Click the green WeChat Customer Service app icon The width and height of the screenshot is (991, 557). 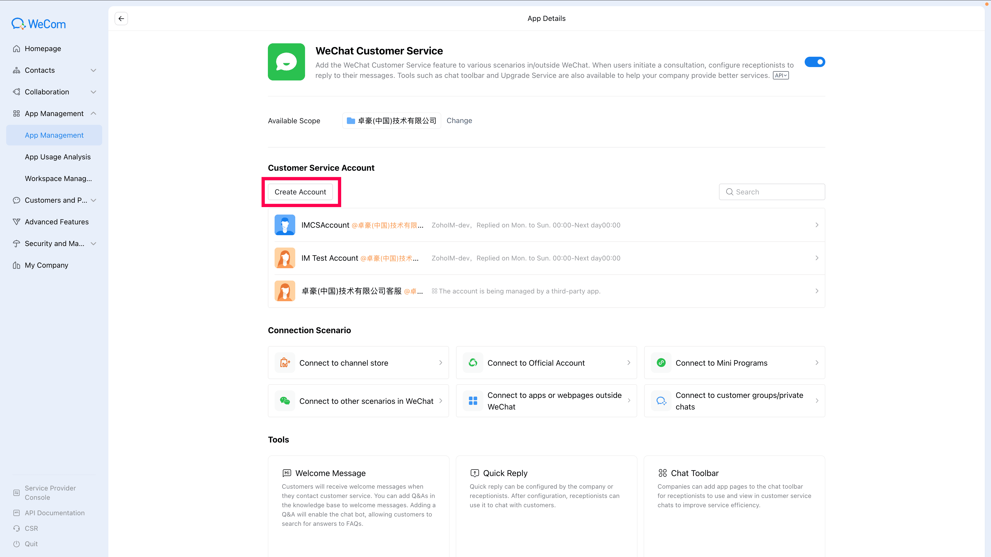pos(286,62)
